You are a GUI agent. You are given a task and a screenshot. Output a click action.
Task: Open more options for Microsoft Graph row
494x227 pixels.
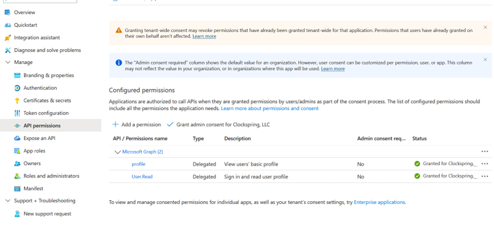[485, 151]
